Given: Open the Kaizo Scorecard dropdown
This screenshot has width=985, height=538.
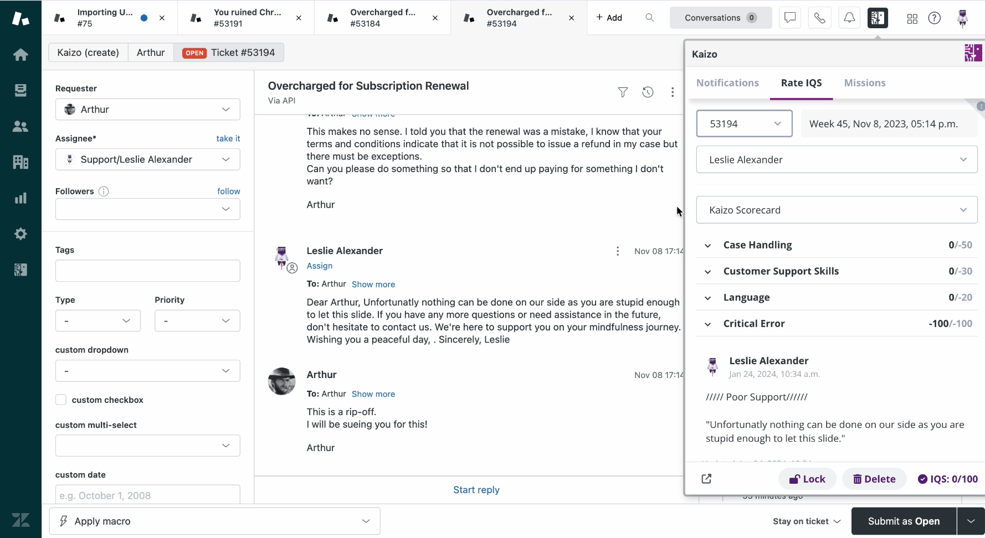Looking at the screenshot, I should tap(837, 210).
